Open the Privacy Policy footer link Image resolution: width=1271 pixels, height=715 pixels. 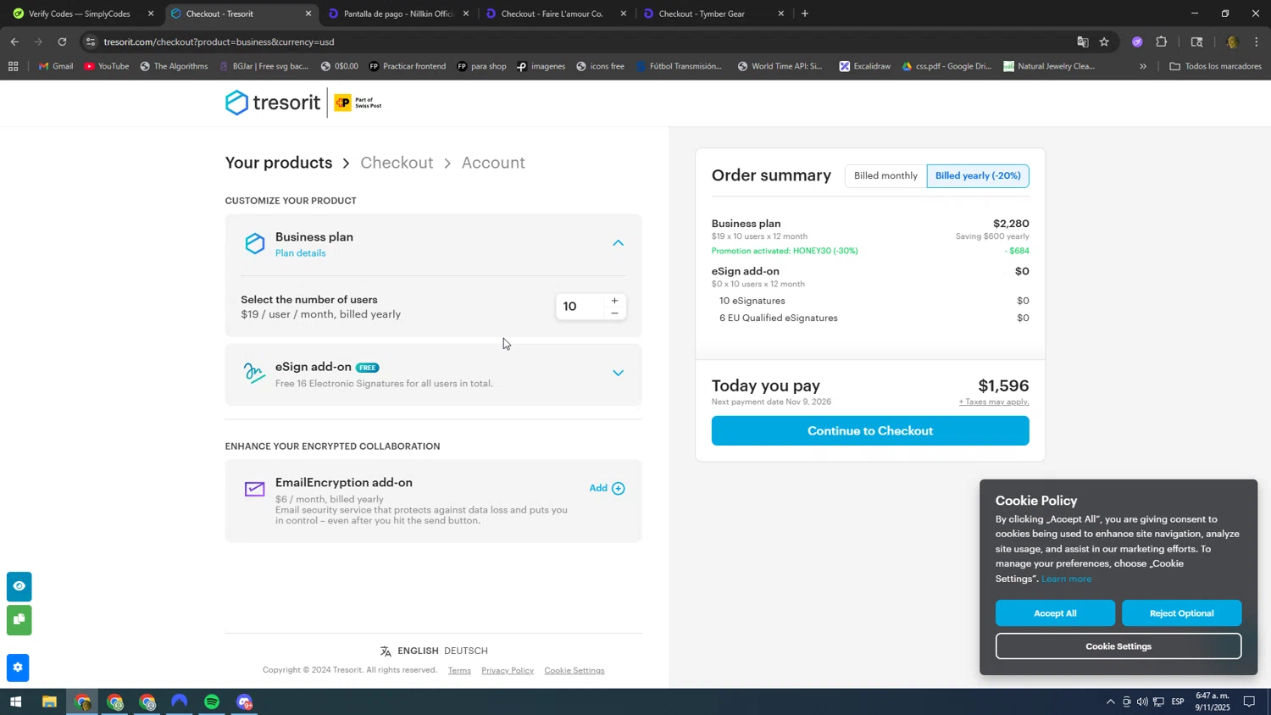pos(508,670)
